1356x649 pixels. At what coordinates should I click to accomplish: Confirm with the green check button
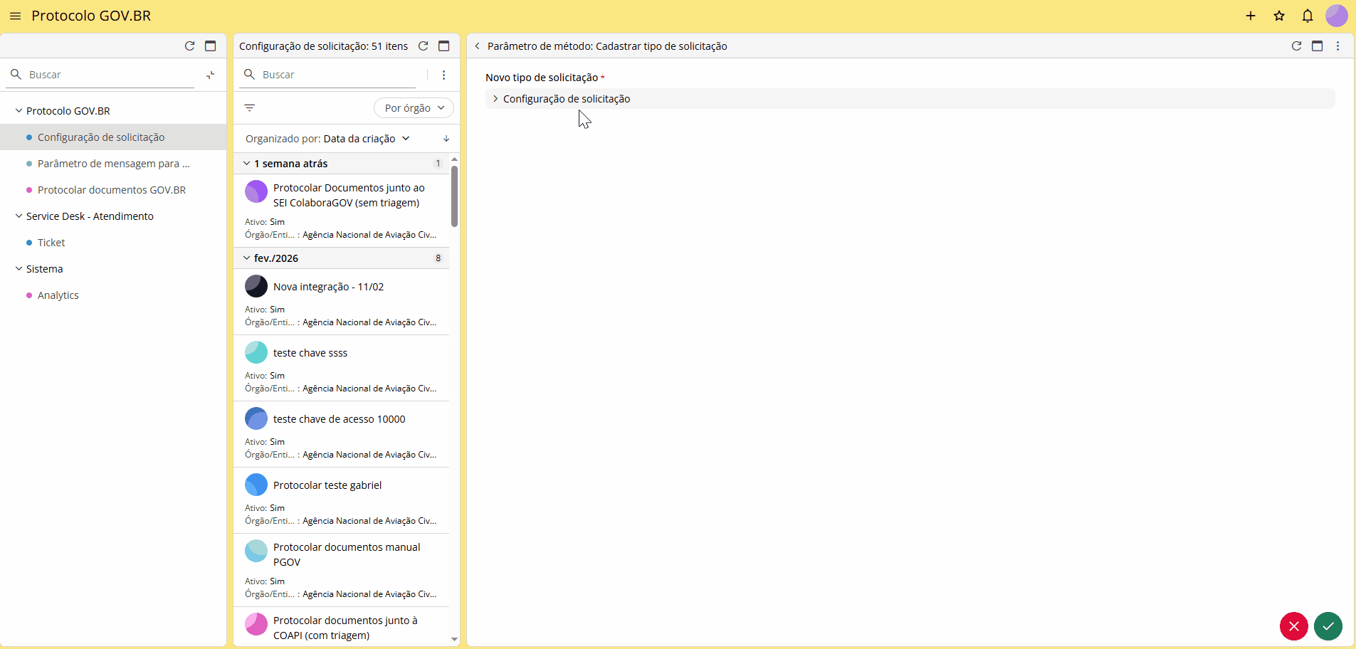pos(1328,626)
